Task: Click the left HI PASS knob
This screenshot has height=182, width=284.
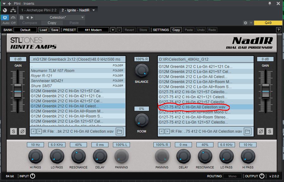Action: point(35,156)
